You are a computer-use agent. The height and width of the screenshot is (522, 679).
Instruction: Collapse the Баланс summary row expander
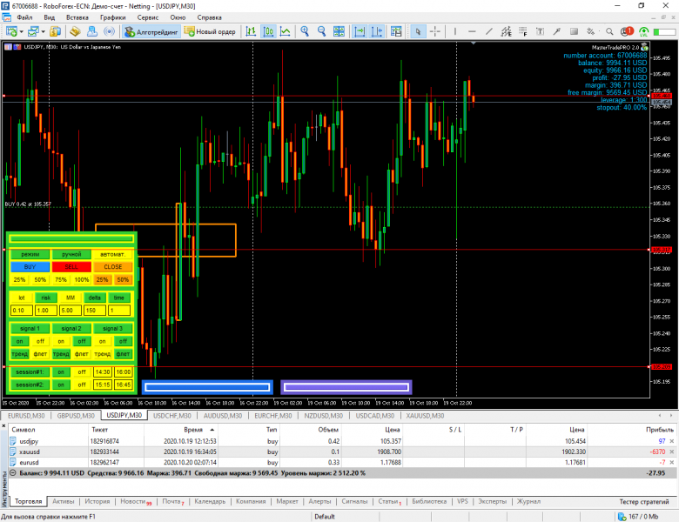[13, 473]
